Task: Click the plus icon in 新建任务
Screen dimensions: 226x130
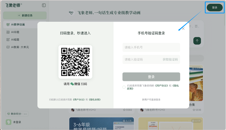Action: click(19, 15)
